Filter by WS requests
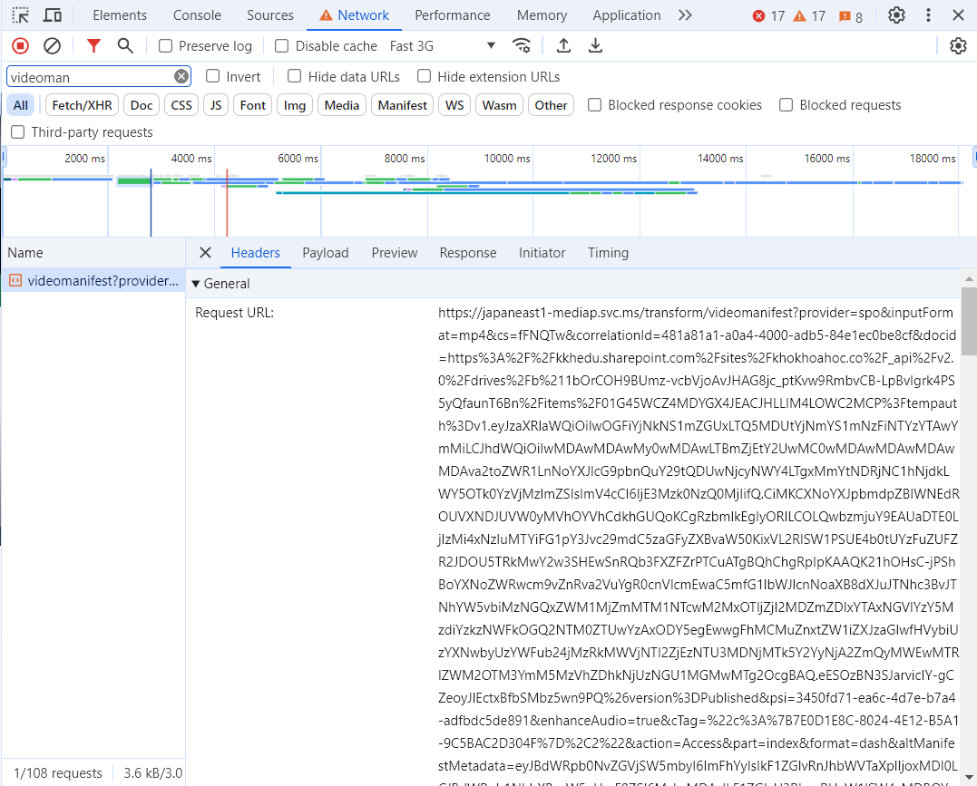977x786 pixels. pyautogui.click(x=454, y=105)
